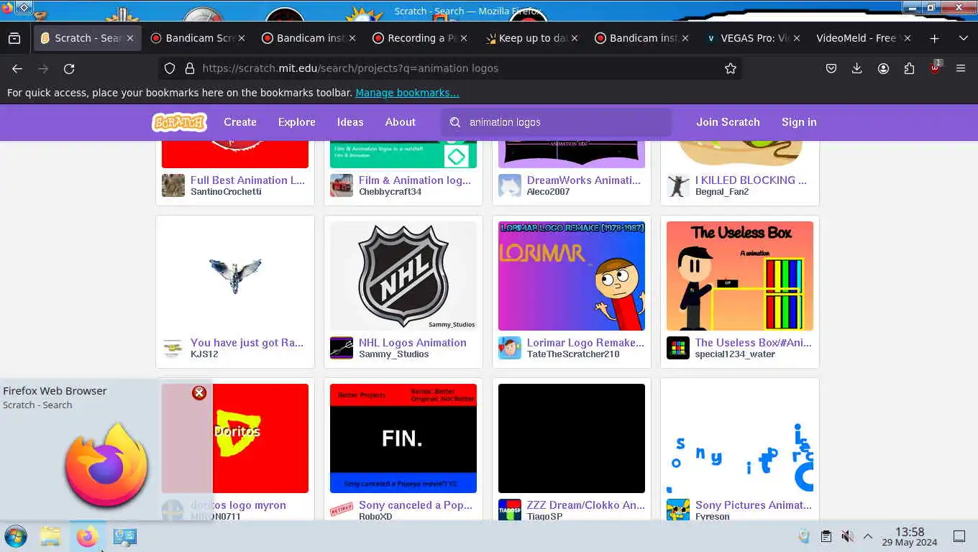Click Begnal_Fan2's avatar icon

678,185
